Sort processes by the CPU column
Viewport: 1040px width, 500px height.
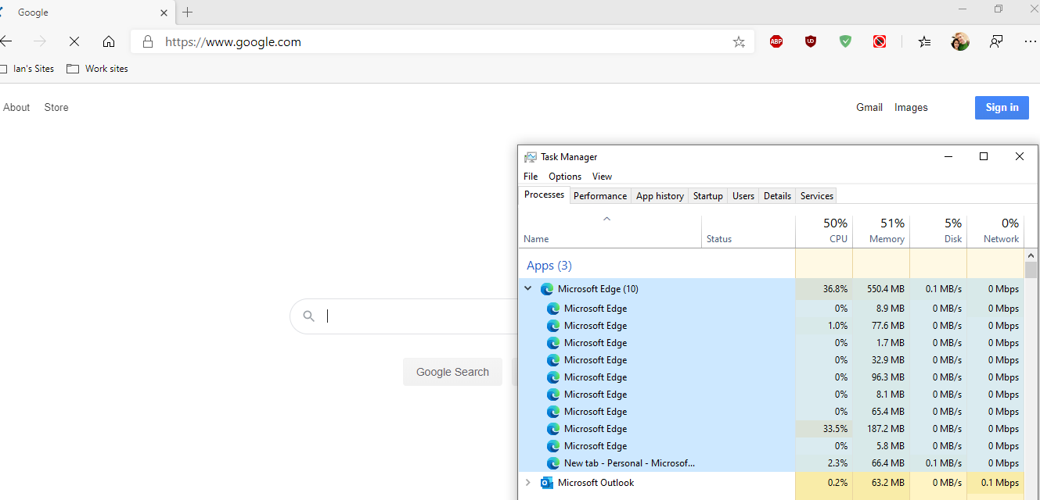point(824,231)
